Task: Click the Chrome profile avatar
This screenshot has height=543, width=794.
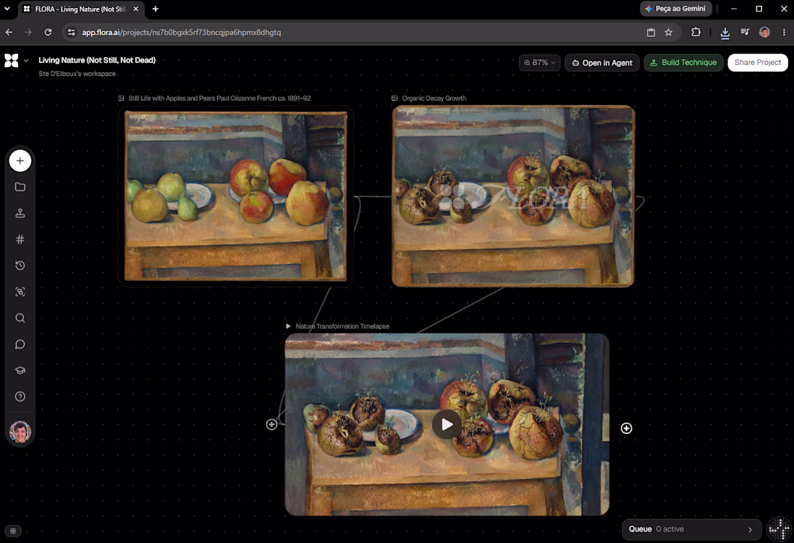Action: point(764,32)
